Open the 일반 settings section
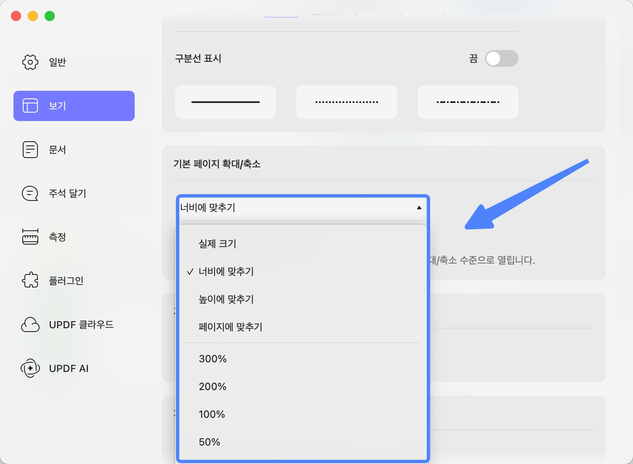The image size is (633, 464). [x=74, y=62]
